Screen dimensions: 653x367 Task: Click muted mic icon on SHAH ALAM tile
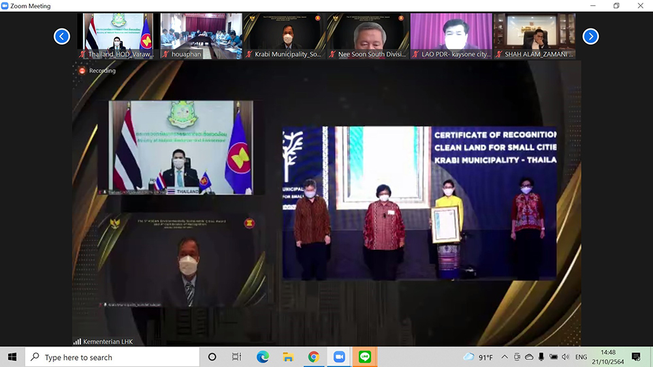pos(499,54)
